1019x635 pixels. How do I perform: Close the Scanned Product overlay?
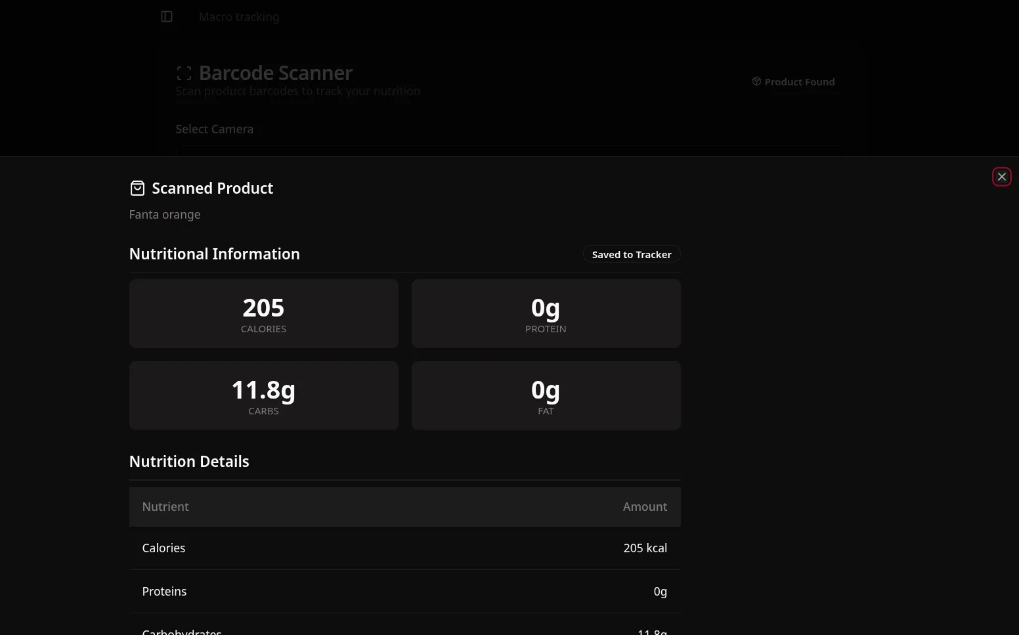[1001, 176]
